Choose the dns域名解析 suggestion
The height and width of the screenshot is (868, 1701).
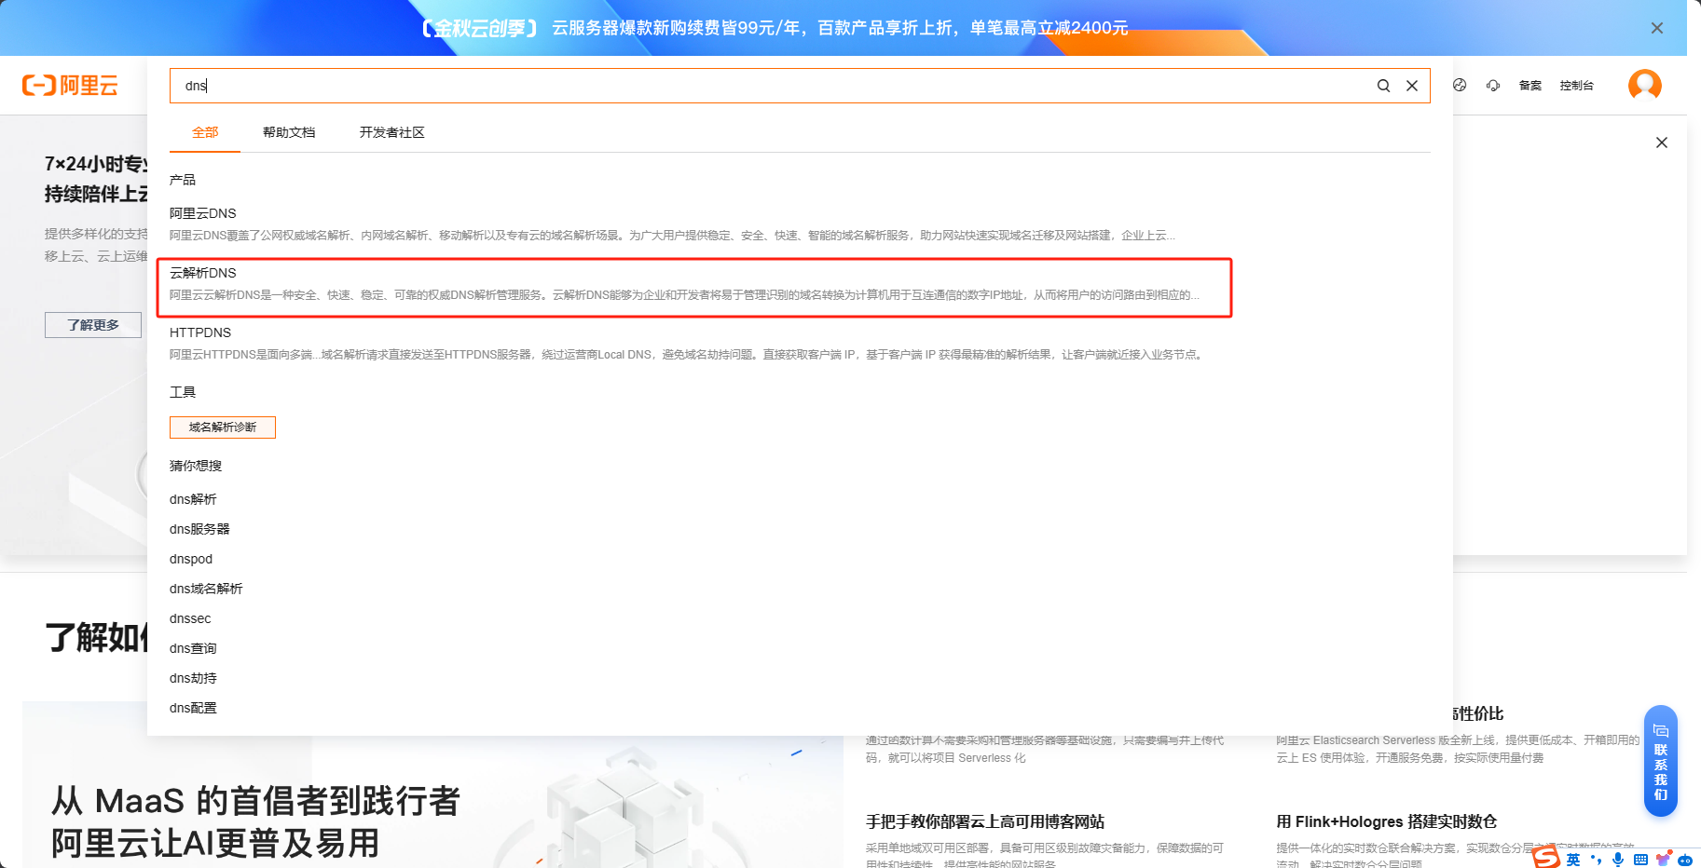(206, 589)
